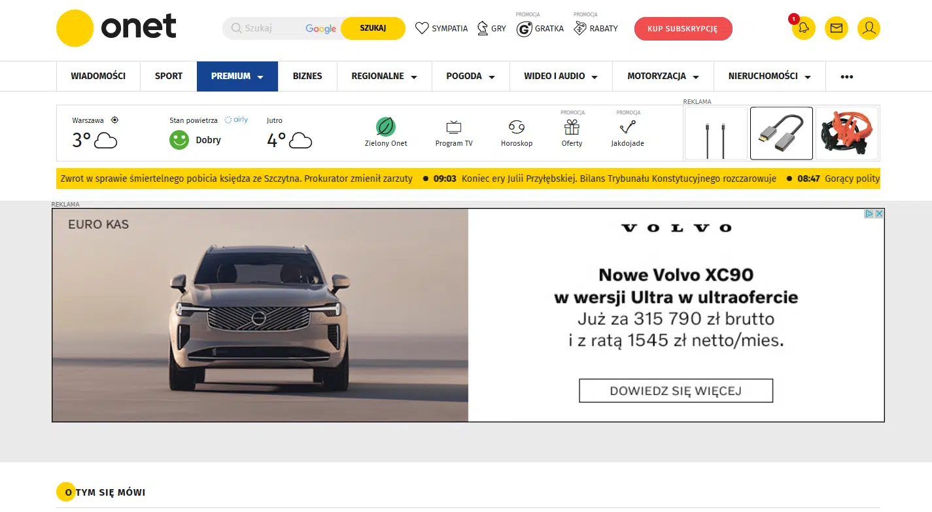This screenshot has height=512, width=932.
Task: Click Kup subskrypcję button
Action: coord(683,29)
